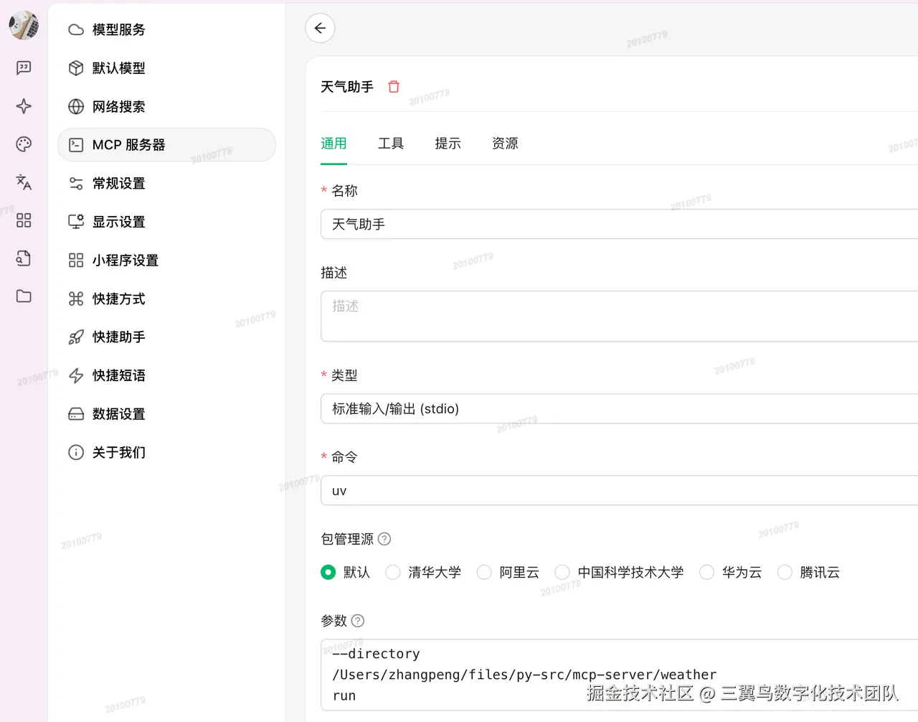Open 数据设置 settings menu item
Image resolution: width=918 pixels, height=722 pixels.
166,414
